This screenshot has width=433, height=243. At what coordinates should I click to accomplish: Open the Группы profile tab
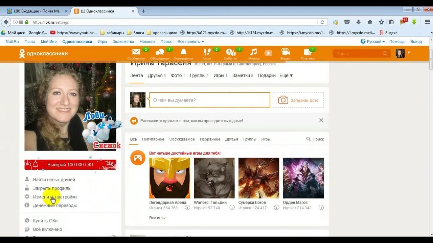[x=199, y=76]
